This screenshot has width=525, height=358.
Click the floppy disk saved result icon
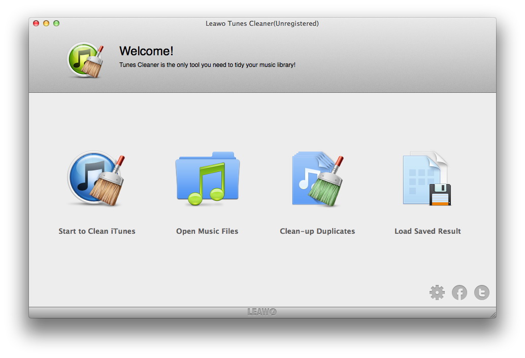427,178
